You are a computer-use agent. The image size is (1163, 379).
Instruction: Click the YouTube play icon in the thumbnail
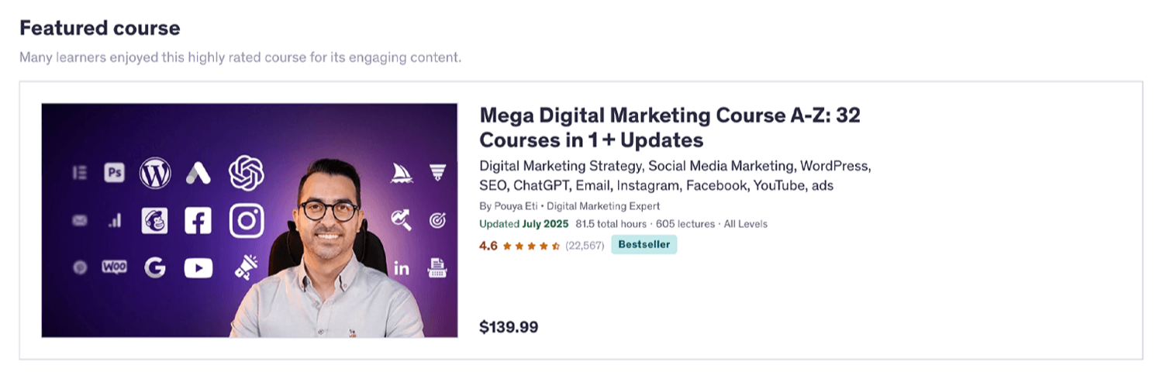click(x=198, y=268)
